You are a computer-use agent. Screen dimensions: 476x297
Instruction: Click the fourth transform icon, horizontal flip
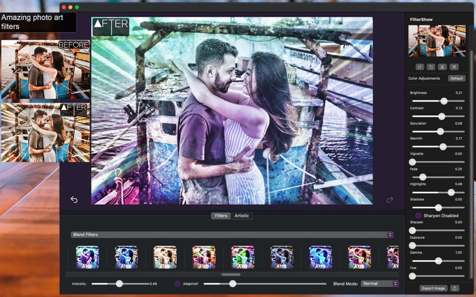pos(454,67)
